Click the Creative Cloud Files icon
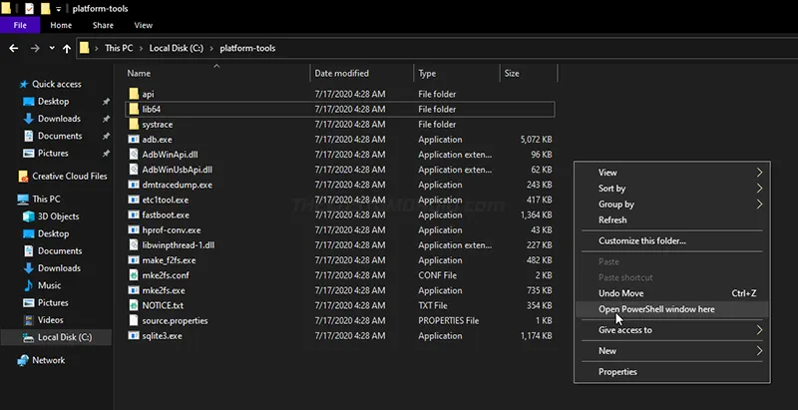The height and width of the screenshot is (410, 798). tap(23, 177)
